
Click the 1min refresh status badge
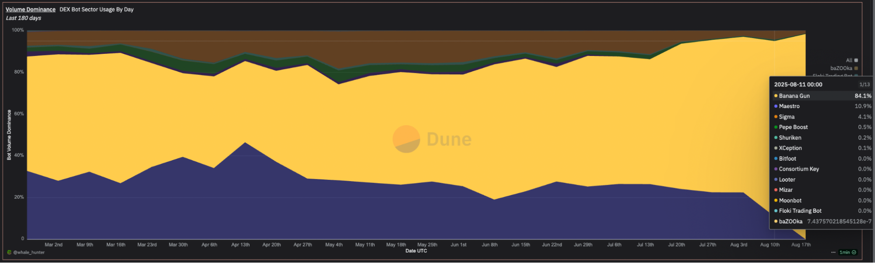tap(847, 252)
